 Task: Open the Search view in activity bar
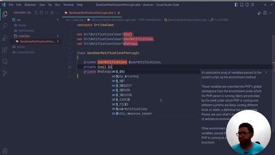(x=5, y=26)
